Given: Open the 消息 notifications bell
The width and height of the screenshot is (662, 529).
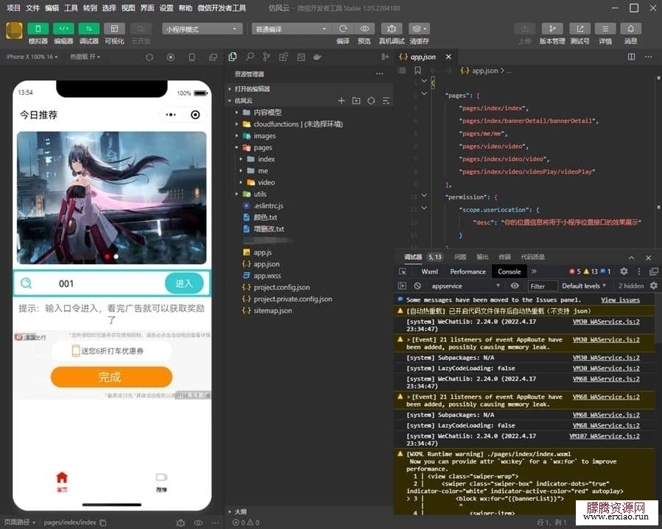Looking at the screenshot, I should point(630,29).
